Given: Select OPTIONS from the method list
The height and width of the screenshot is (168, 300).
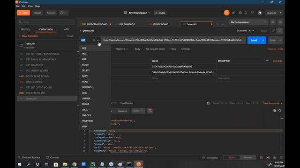Looking at the screenshot, I should [95, 87].
